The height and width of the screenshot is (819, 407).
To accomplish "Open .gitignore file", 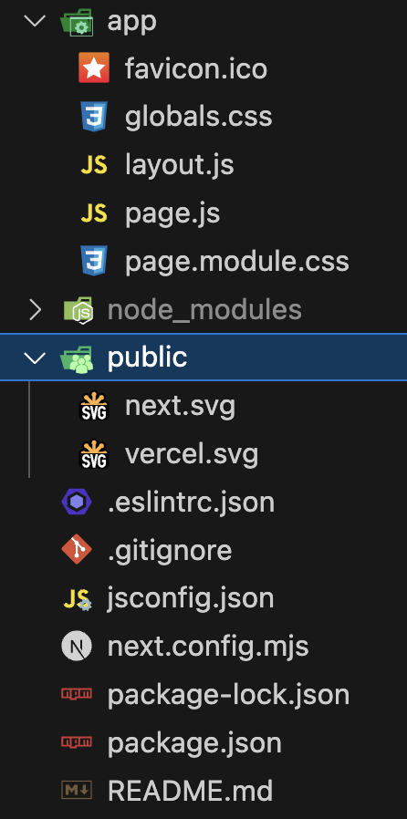I will [170, 551].
